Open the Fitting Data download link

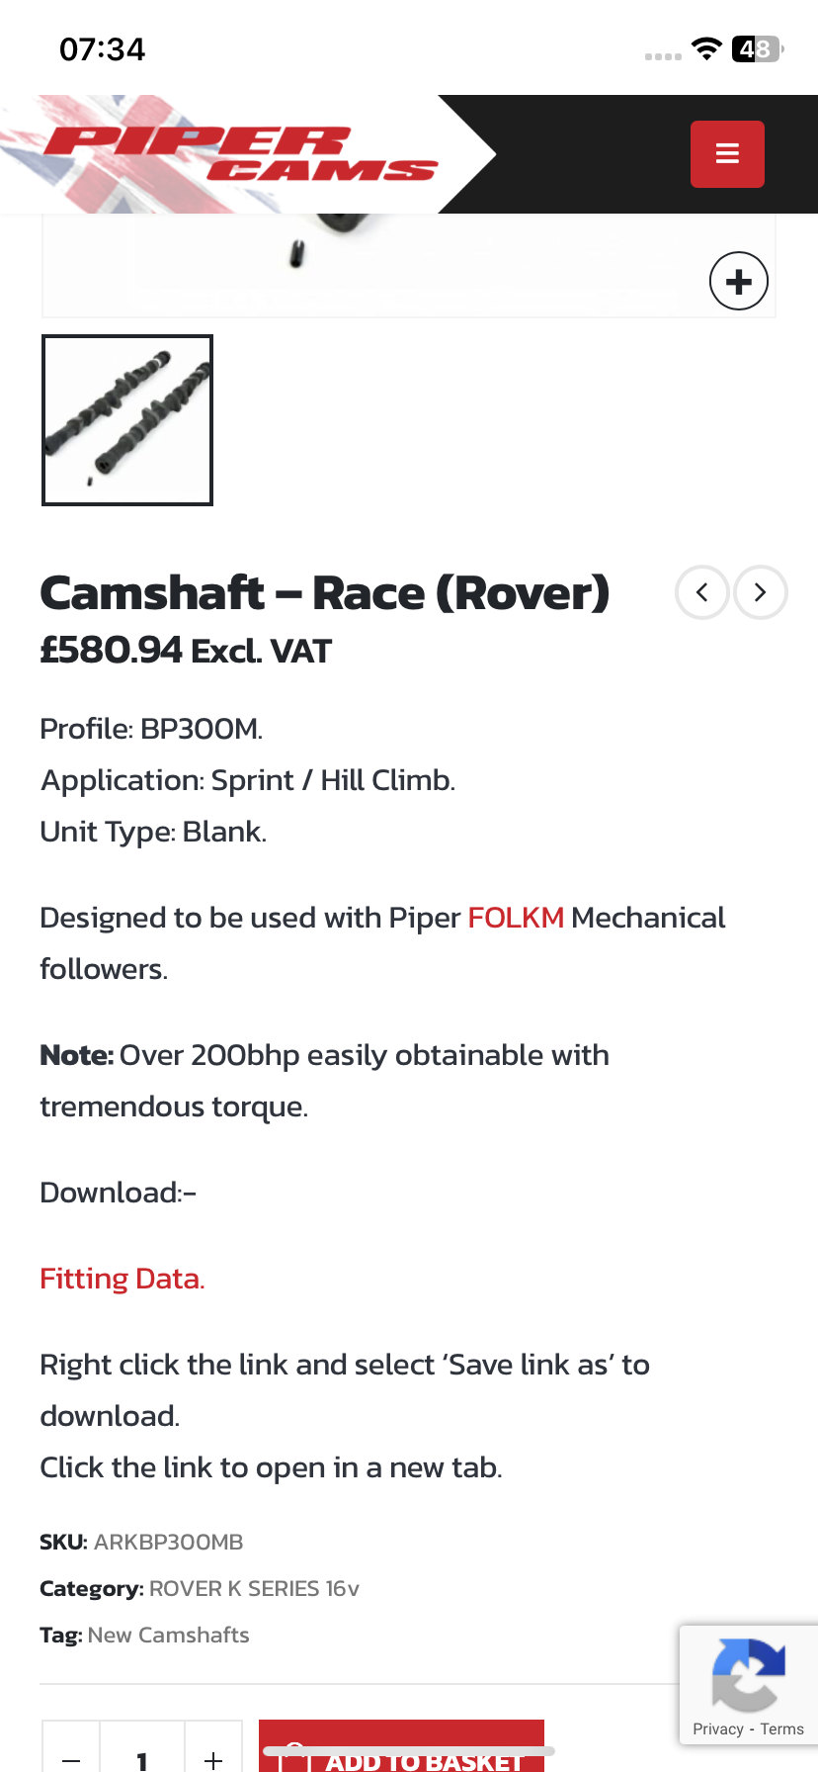[x=122, y=1279]
